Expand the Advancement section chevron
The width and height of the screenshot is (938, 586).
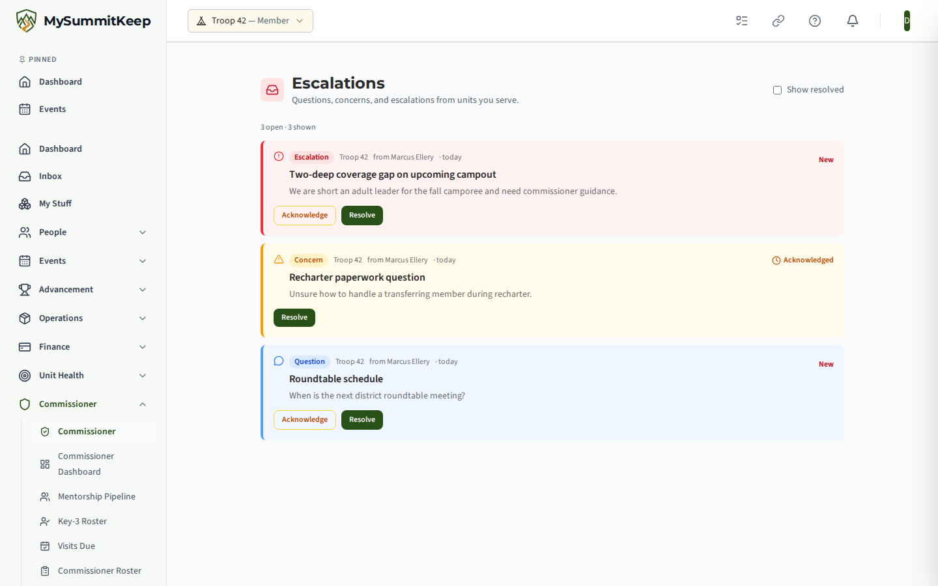tap(143, 290)
